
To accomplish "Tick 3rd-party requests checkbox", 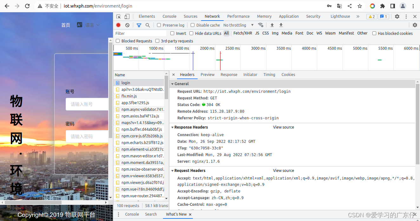I will point(157,41).
